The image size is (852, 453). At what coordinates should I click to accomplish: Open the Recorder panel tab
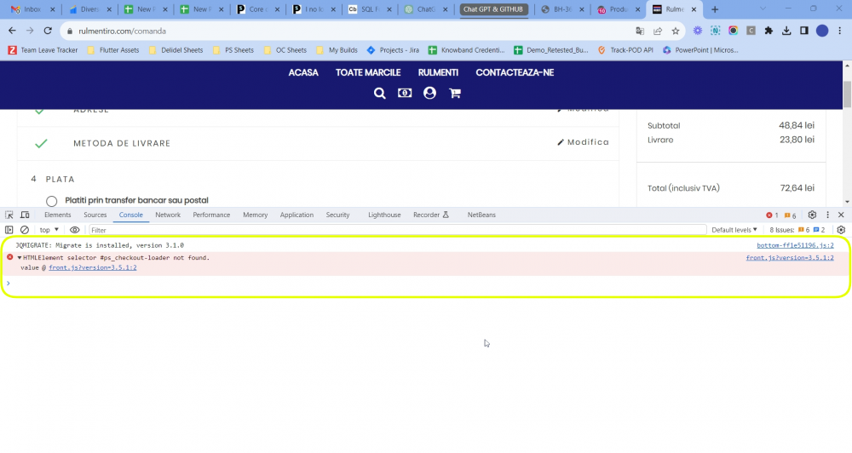pyautogui.click(x=431, y=215)
